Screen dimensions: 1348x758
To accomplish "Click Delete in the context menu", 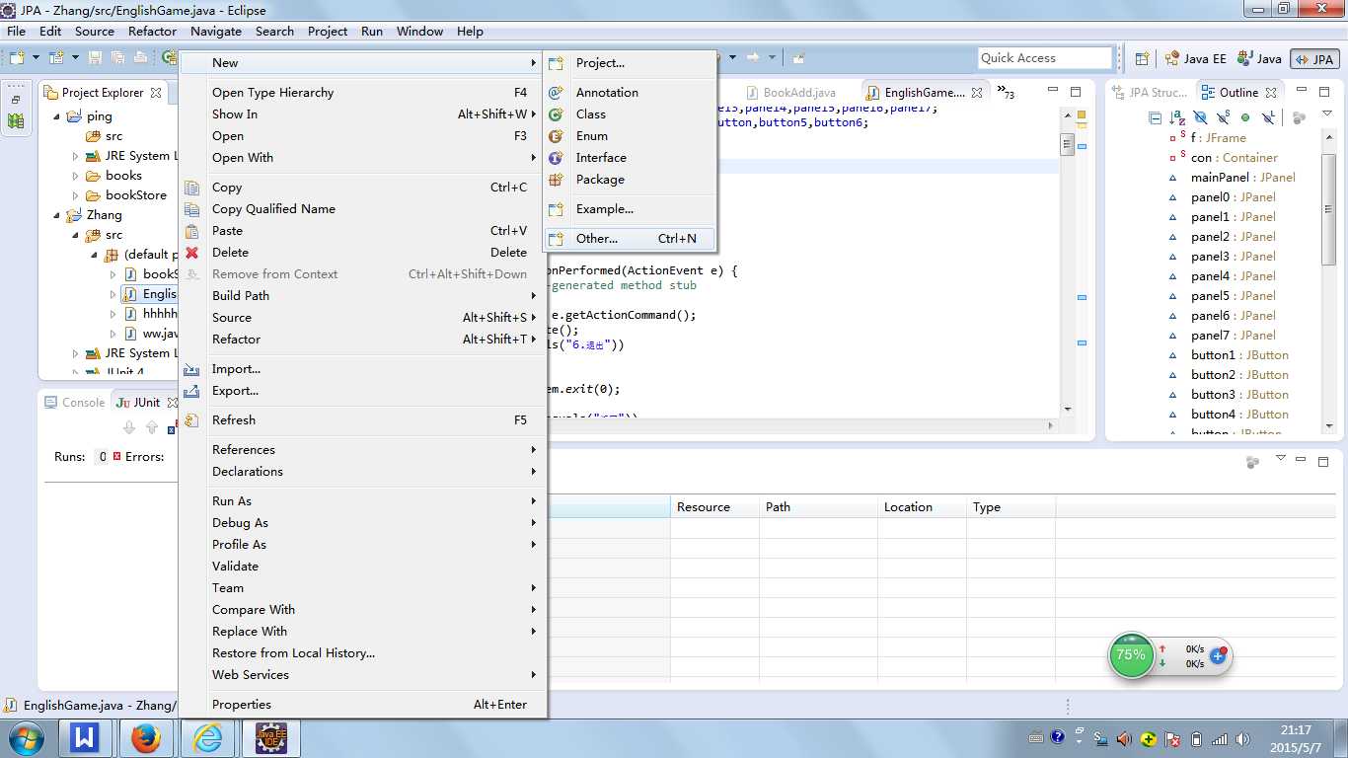I will [362, 253].
